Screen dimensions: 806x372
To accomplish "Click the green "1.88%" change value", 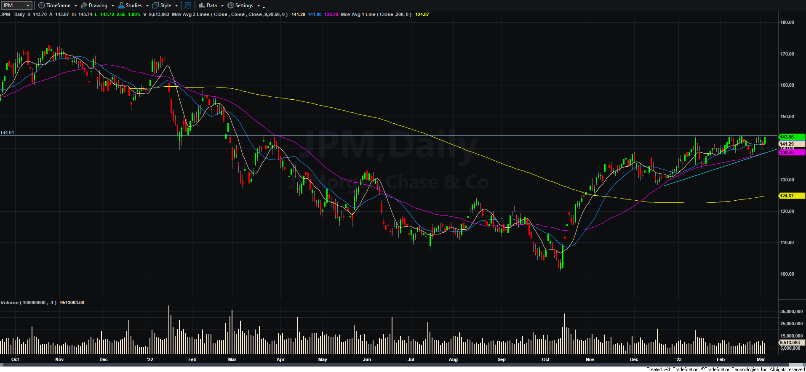I will coord(134,14).
